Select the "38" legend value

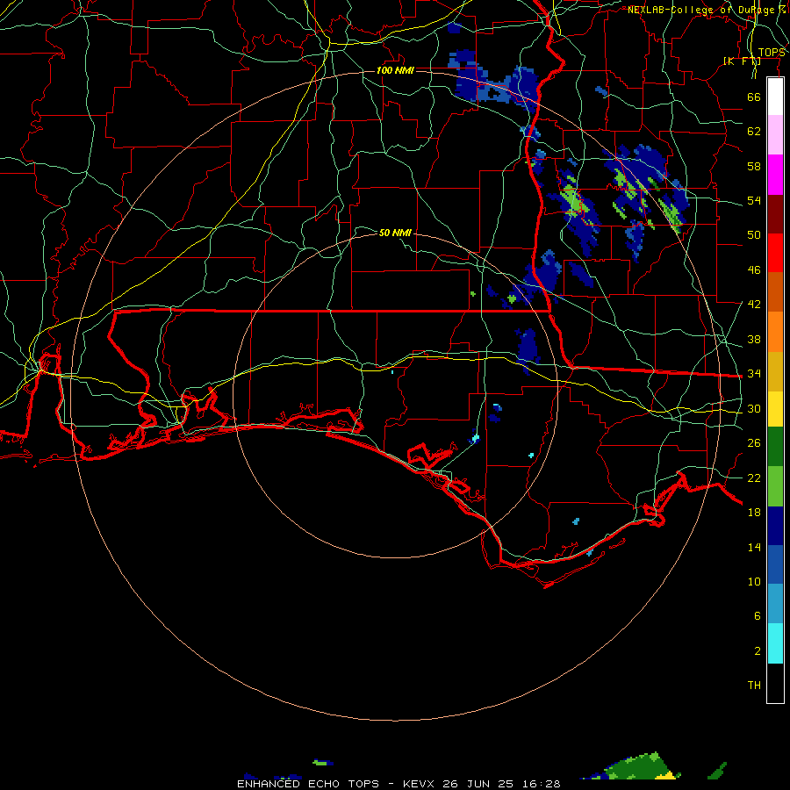[x=754, y=339]
